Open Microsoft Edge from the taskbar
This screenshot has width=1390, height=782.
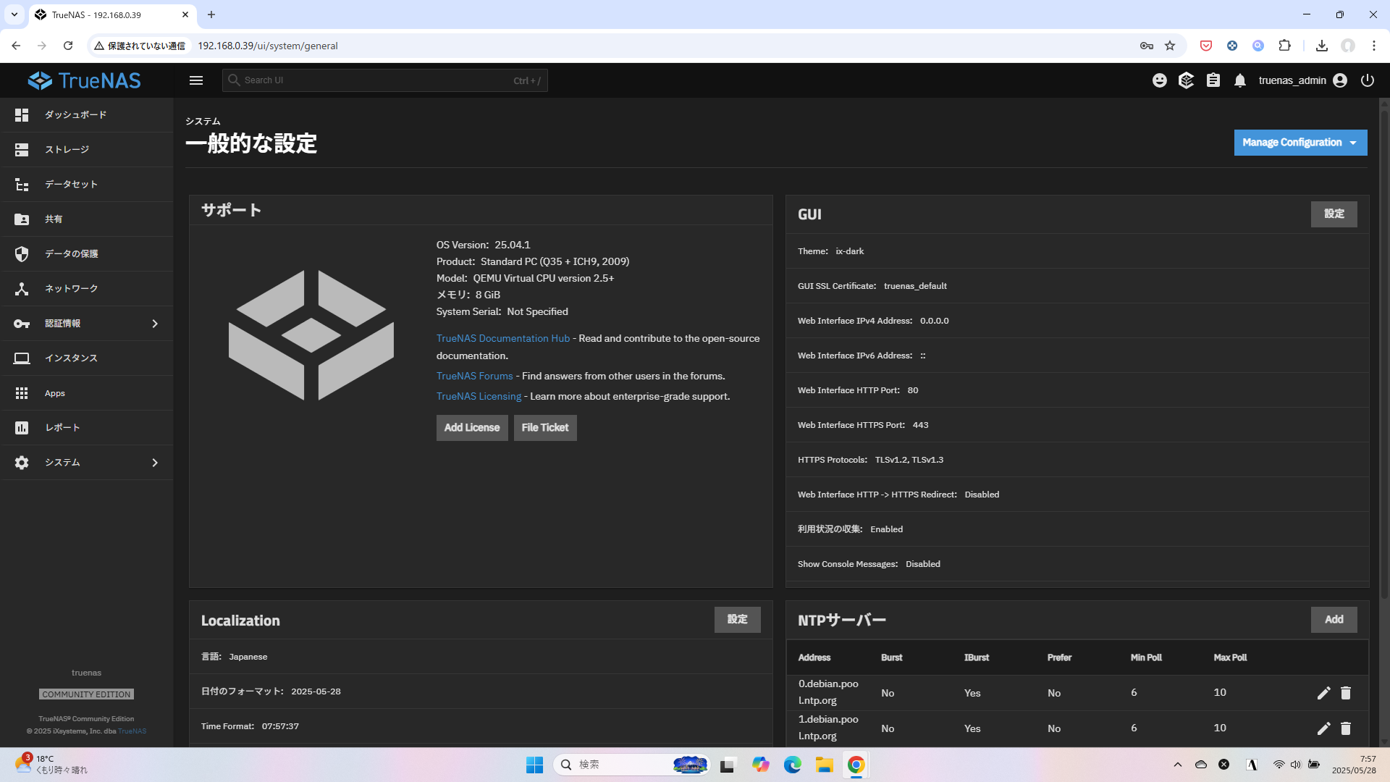(792, 765)
